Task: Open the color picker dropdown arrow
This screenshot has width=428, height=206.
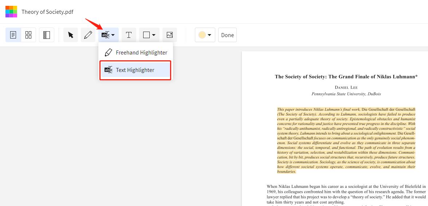Action: click(210, 35)
